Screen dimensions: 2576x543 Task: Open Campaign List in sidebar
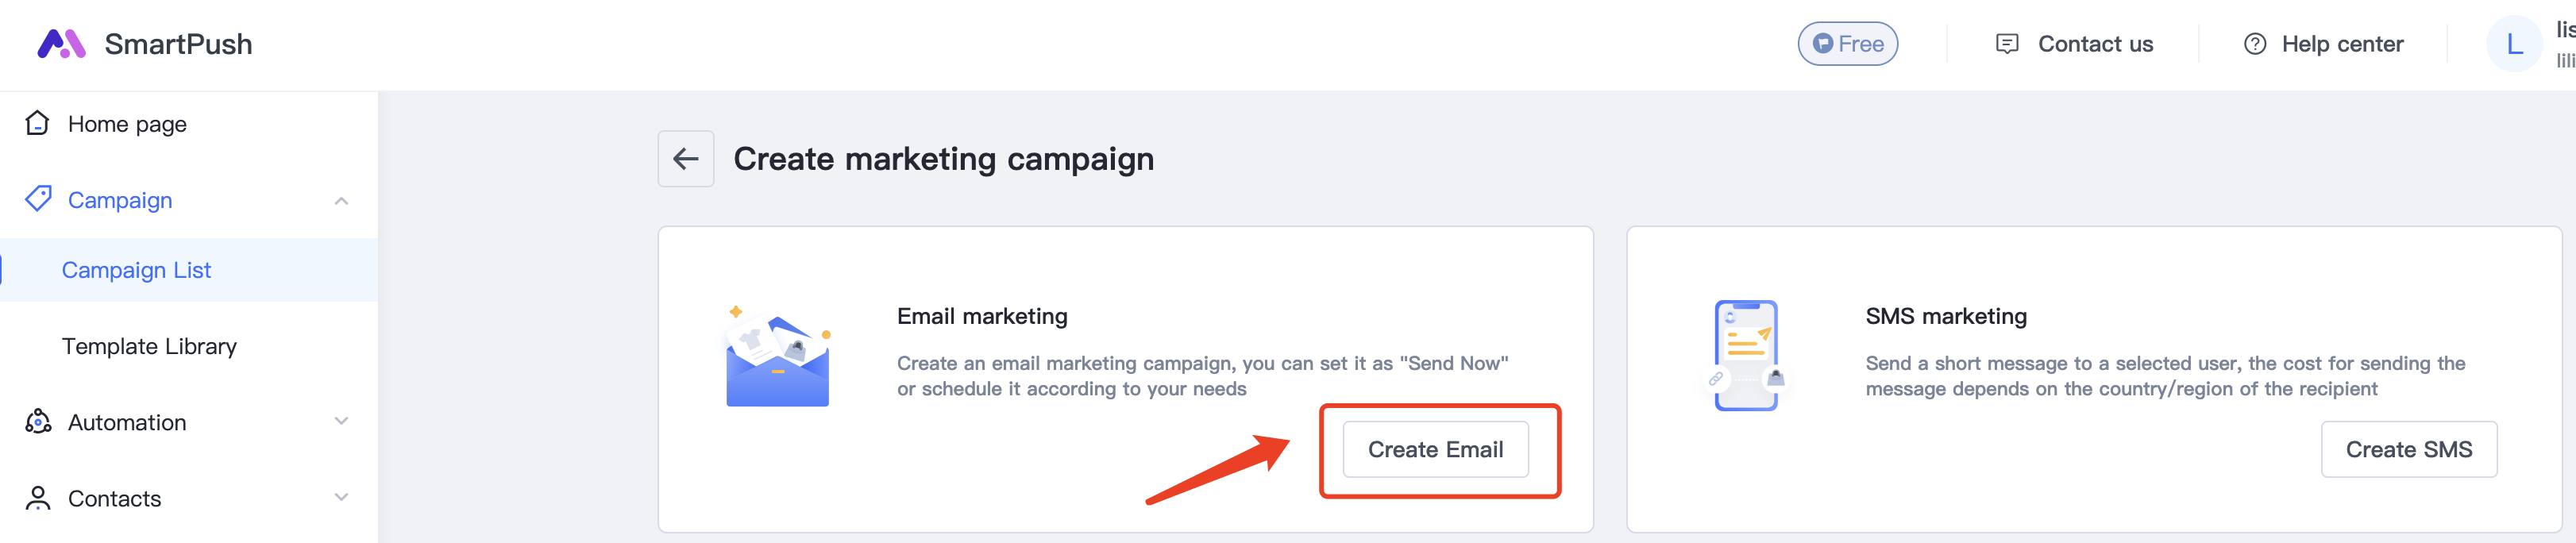(x=136, y=270)
